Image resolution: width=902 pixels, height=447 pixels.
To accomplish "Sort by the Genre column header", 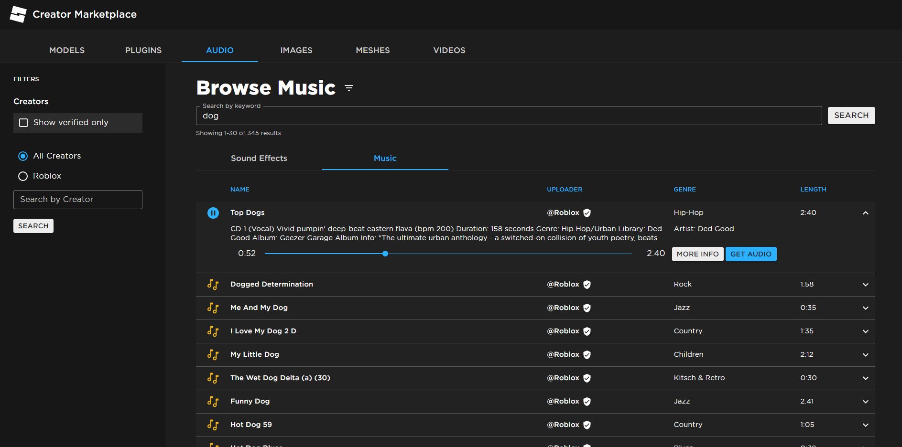I will click(x=685, y=190).
